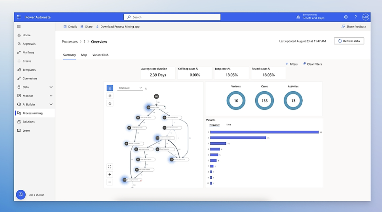Image resolution: width=382 pixels, height=212 pixels.
Task: Select variant 1 bar in chart
Action: pyautogui.click(x=264, y=132)
